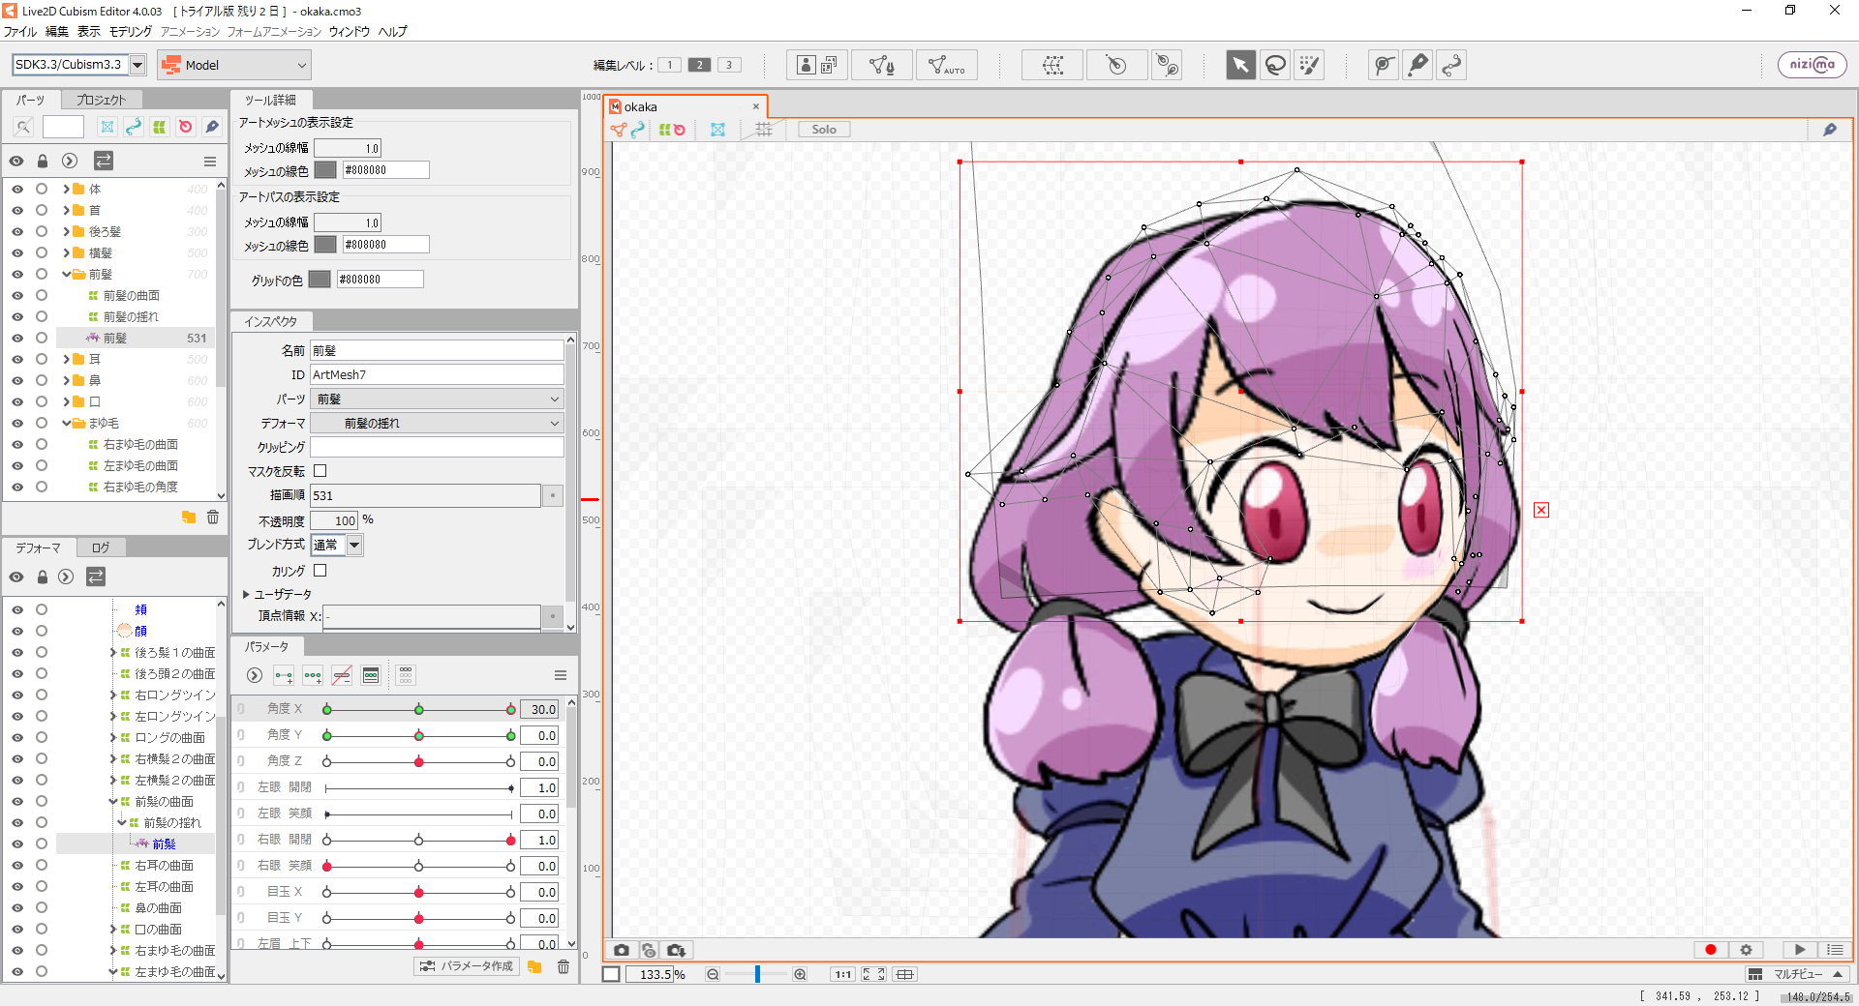Add two key points to parameter
The height and width of the screenshot is (1006, 1859).
pyautogui.click(x=284, y=675)
